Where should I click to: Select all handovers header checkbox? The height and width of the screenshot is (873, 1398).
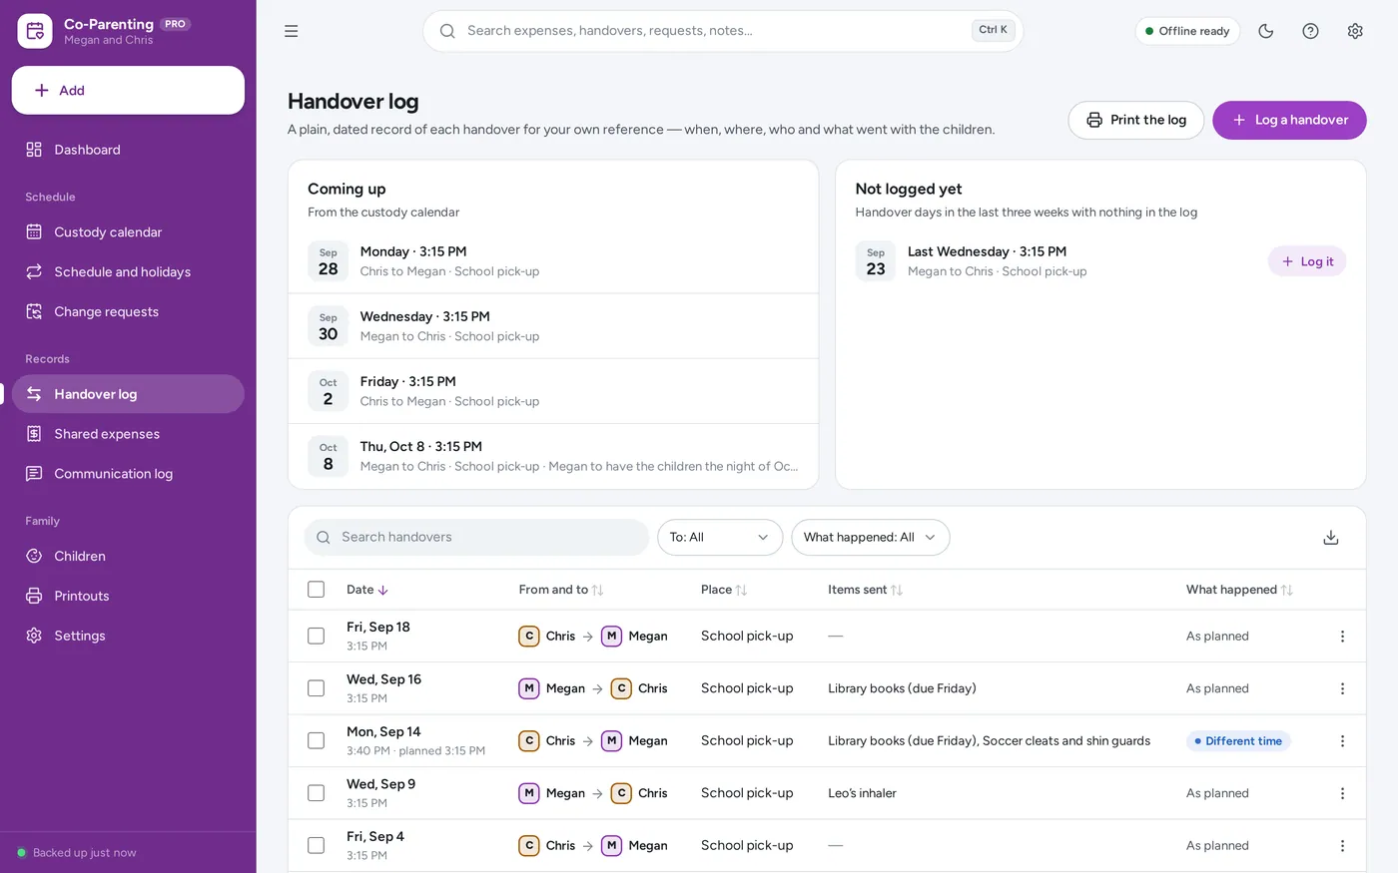317,590
